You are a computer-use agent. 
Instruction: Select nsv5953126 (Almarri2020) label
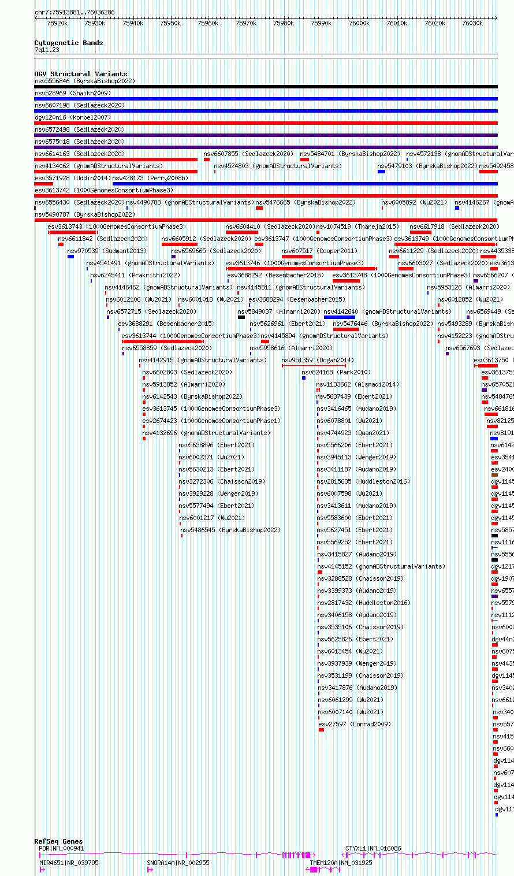(x=468, y=287)
